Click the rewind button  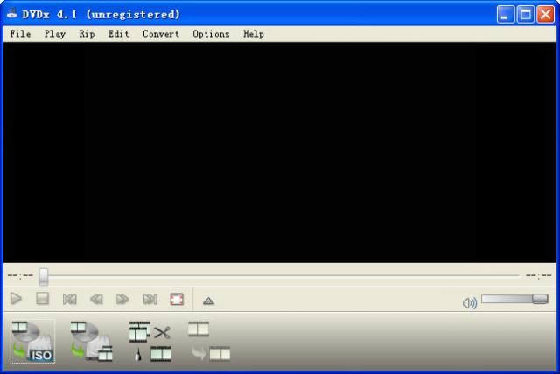(x=96, y=299)
